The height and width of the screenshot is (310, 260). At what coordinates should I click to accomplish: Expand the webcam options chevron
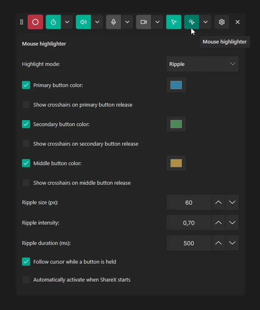[157, 22]
